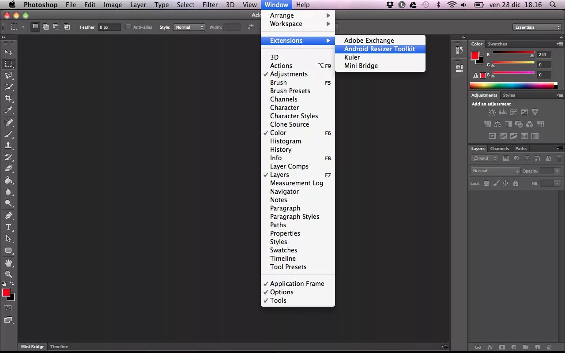Open the Color panel flyout menu
Viewport: 565px width, 353px height.
[559, 44]
